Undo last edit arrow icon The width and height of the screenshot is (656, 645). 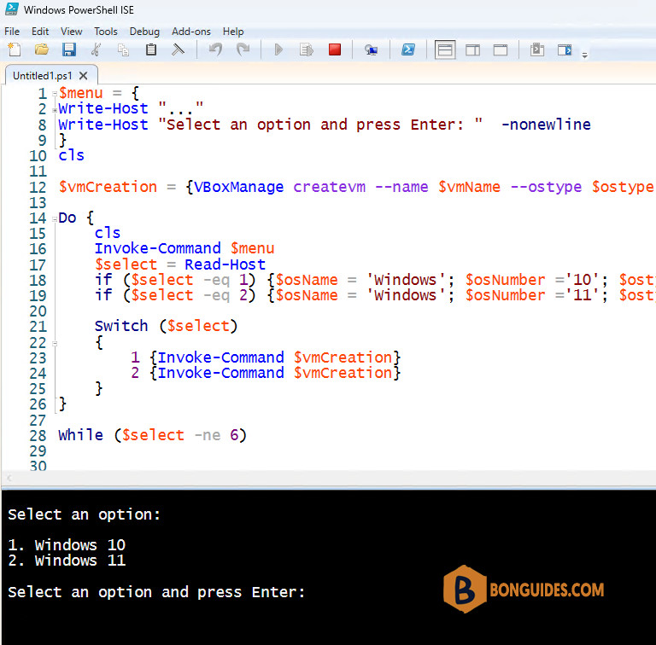[x=215, y=49]
